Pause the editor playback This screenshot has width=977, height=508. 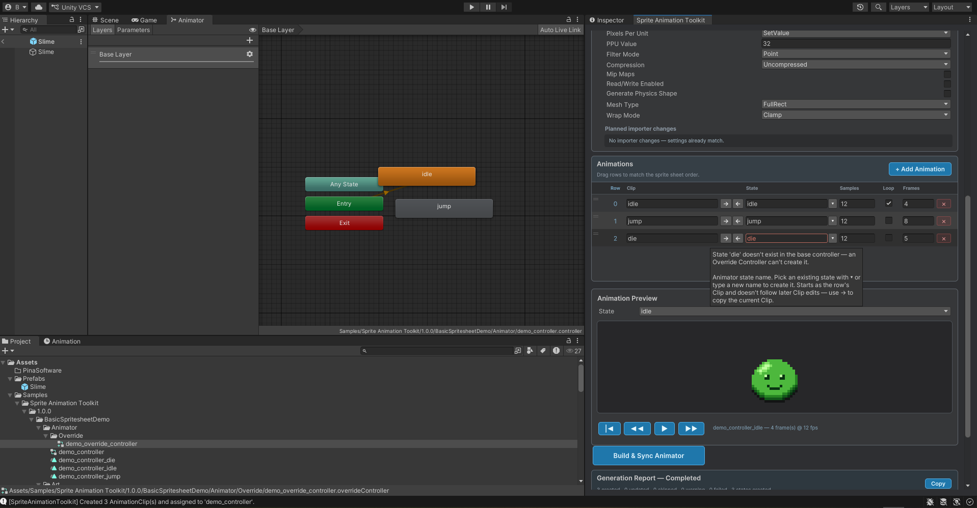click(x=488, y=7)
